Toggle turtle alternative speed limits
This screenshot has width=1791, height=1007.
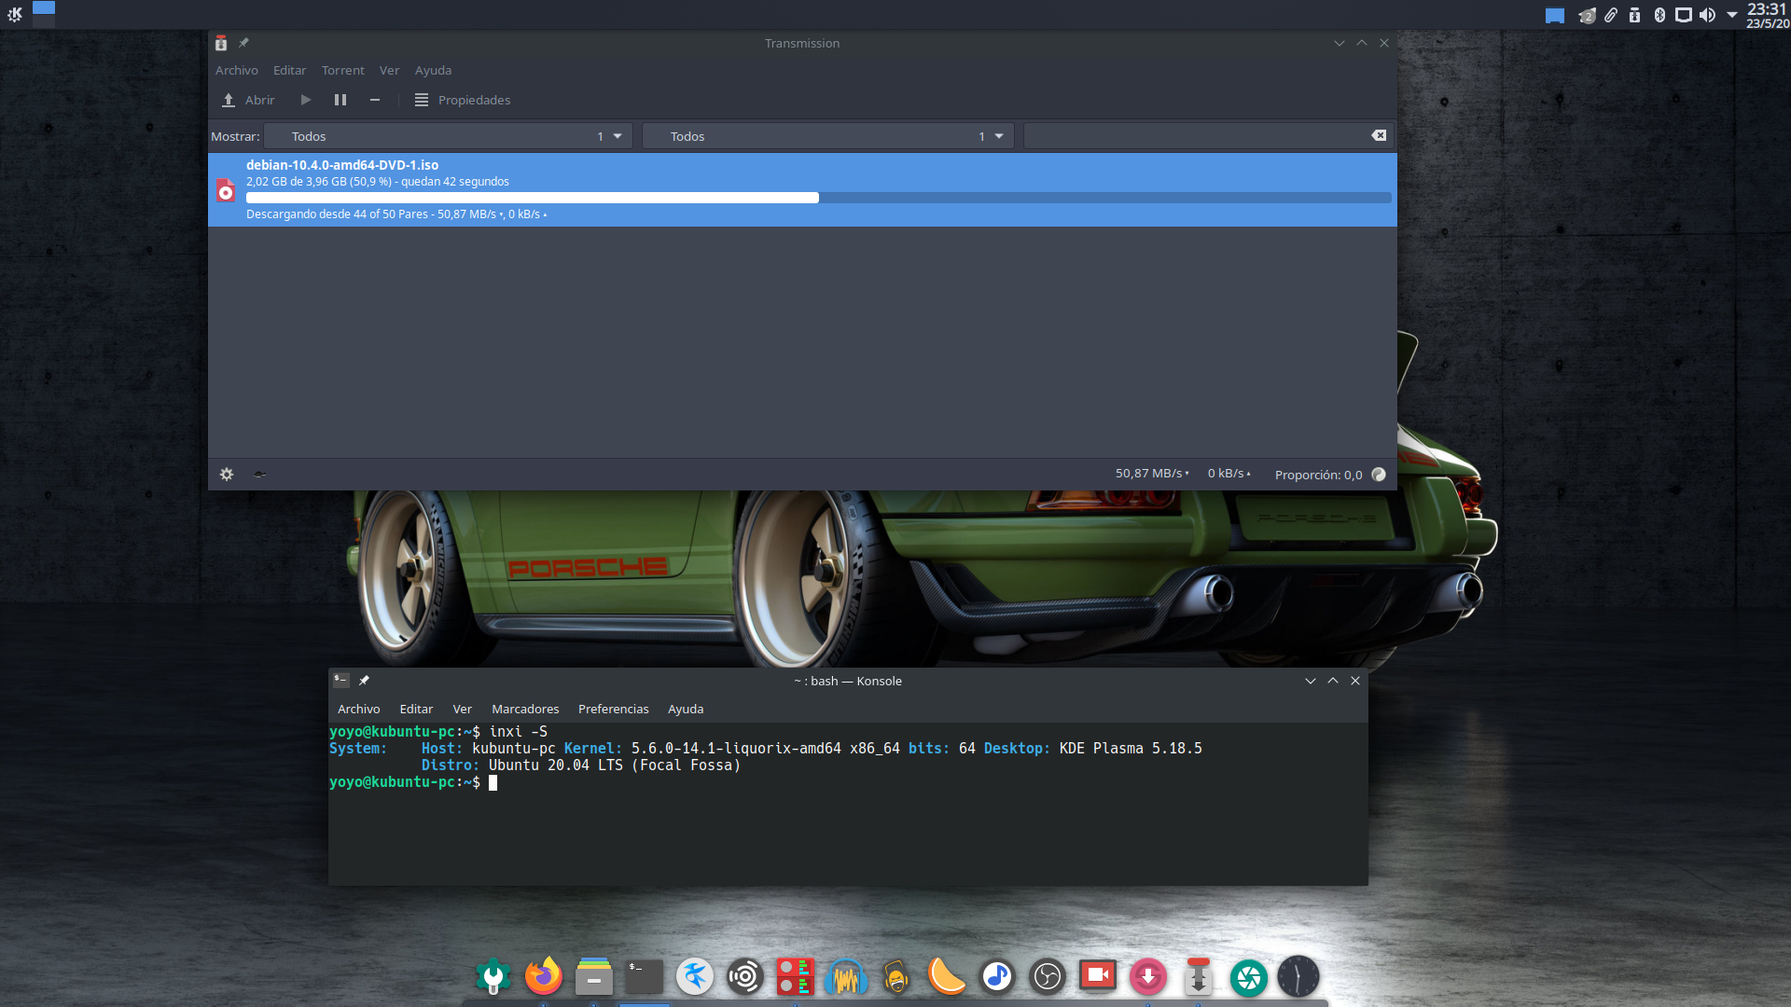[x=260, y=475]
